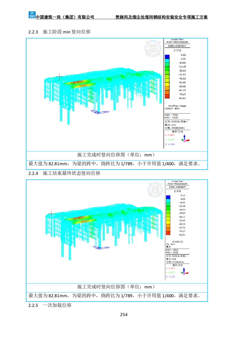Click right-side square of upper figure's view navigator

158,48
